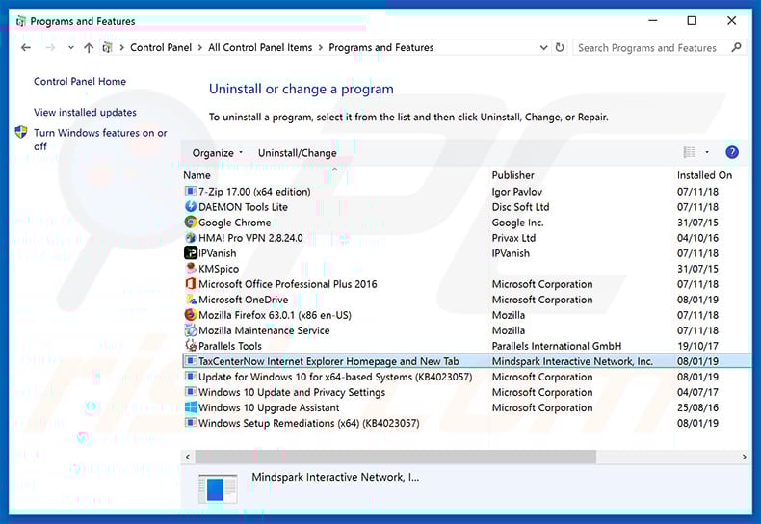Refresh the Programs and Features list
761x524 pixels.
click(560, 47)
